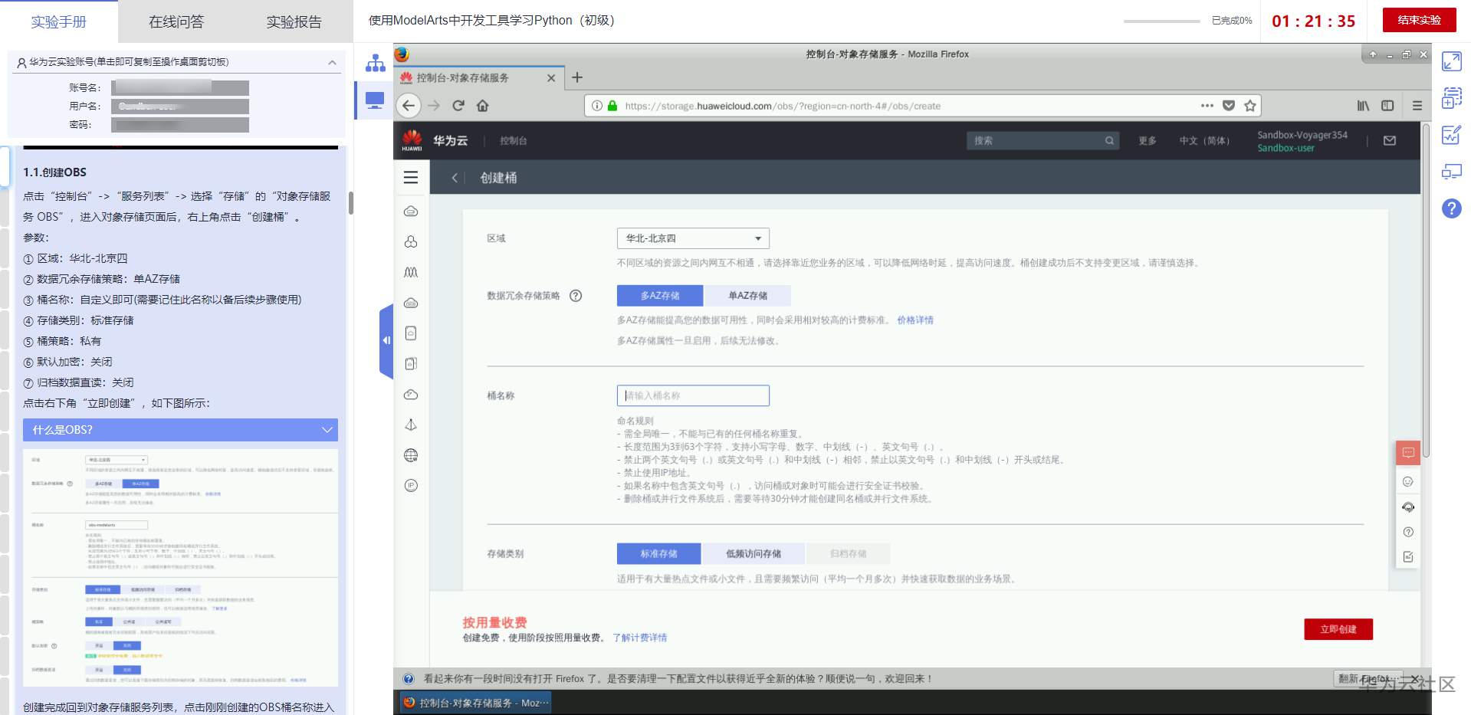Enable 多AZ存储 storage policy

pos(660,295)
